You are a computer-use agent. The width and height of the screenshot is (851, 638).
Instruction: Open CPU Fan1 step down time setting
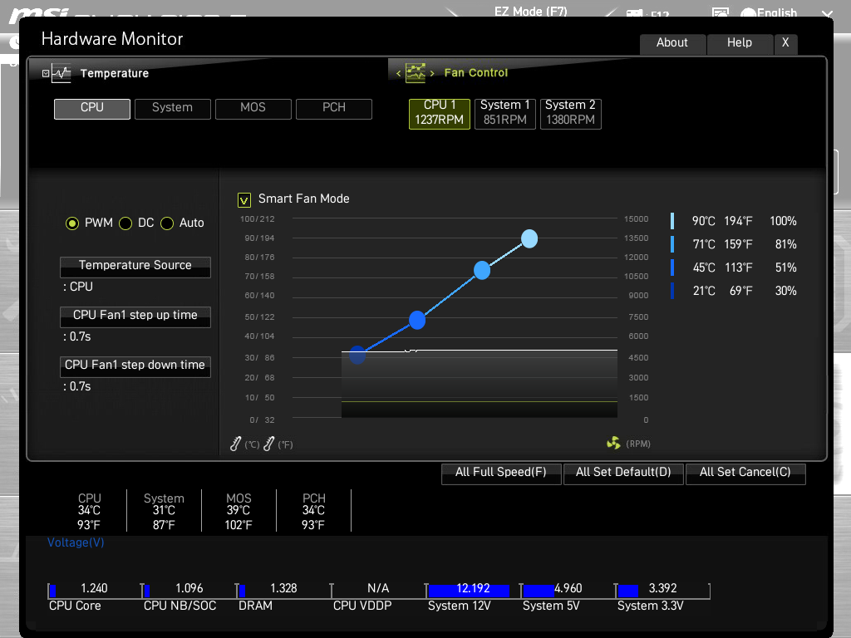135,366
